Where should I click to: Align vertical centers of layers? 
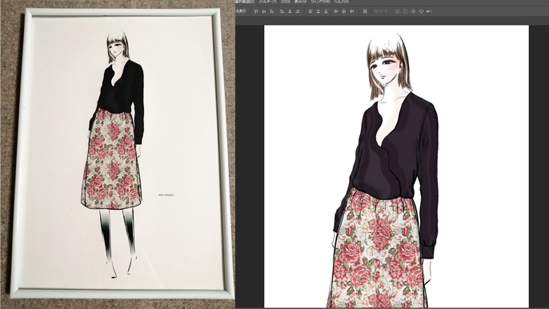pyautogui.click(x=263, y=11)
